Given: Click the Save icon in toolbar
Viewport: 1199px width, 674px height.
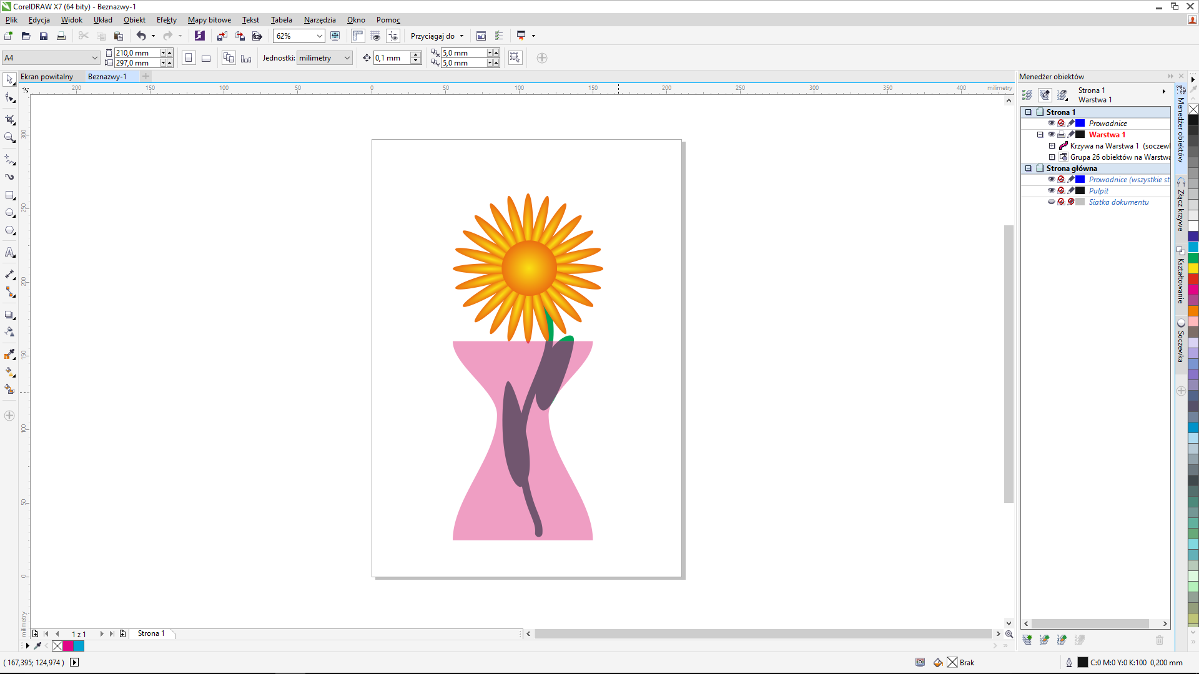Looking at the screenshot, I should (x=44, y=36).
